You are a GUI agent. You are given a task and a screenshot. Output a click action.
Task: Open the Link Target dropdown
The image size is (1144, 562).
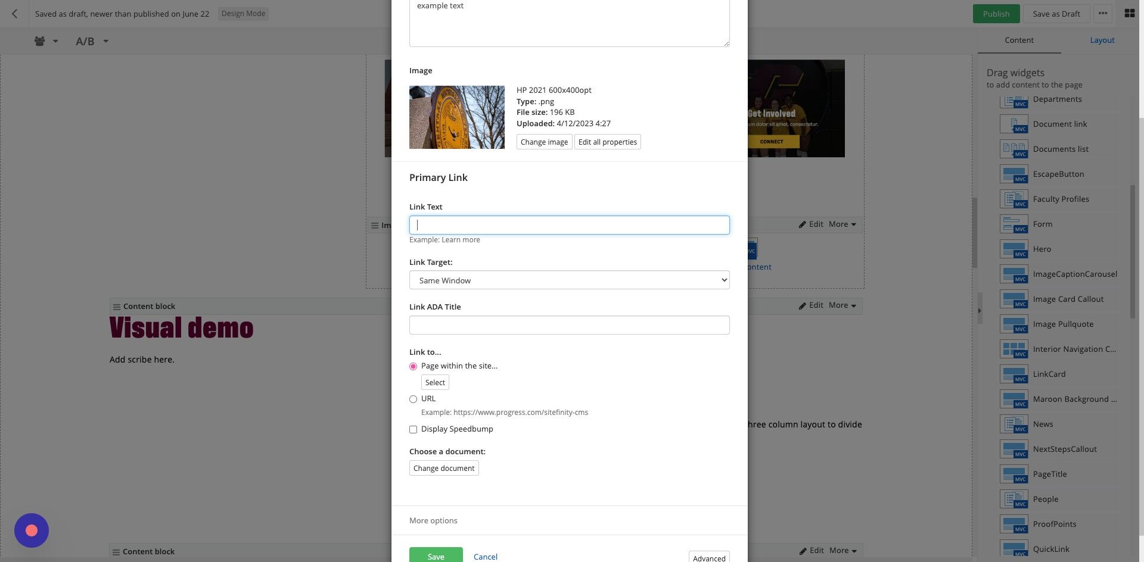click(569, 280)
